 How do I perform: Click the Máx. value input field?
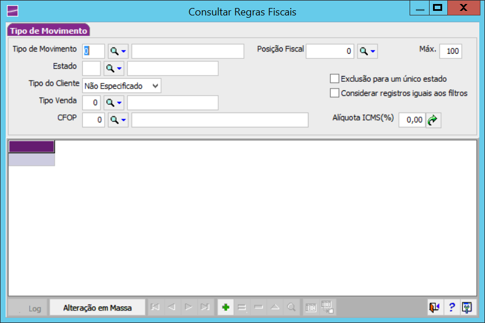tap(450, 51)
